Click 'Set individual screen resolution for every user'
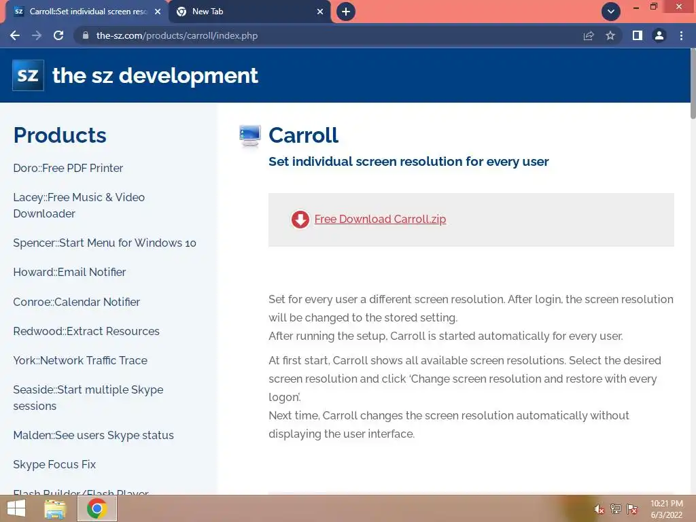Image resolution: width=696 pixels, height=522 pixels. point(408,161)
